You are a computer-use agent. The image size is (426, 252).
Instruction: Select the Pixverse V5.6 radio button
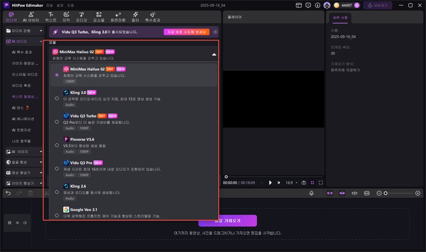pyautogui.click(x=57, y=145)
